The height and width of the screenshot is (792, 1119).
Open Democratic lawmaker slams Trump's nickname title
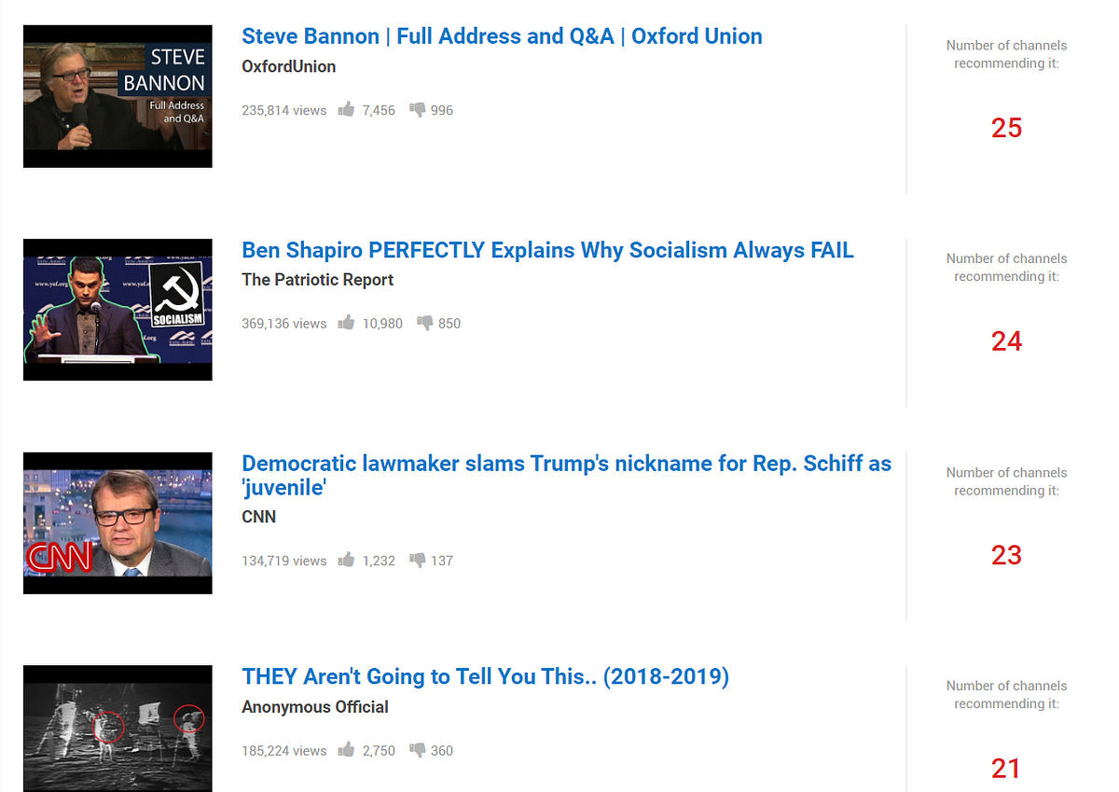click(566, 475)
